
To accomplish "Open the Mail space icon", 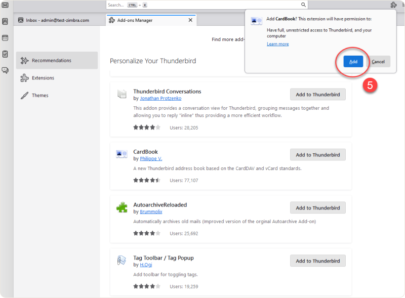I will tap(5, 5).
